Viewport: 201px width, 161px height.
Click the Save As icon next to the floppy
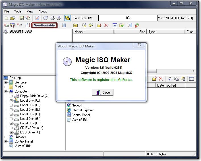point(28,18)
